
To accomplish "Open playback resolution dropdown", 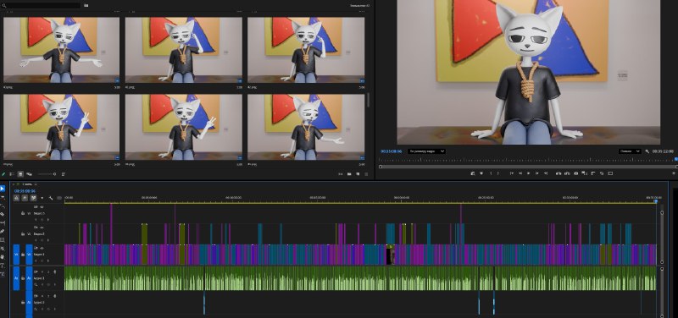I will pyautogui.click(x=630, y=151).
